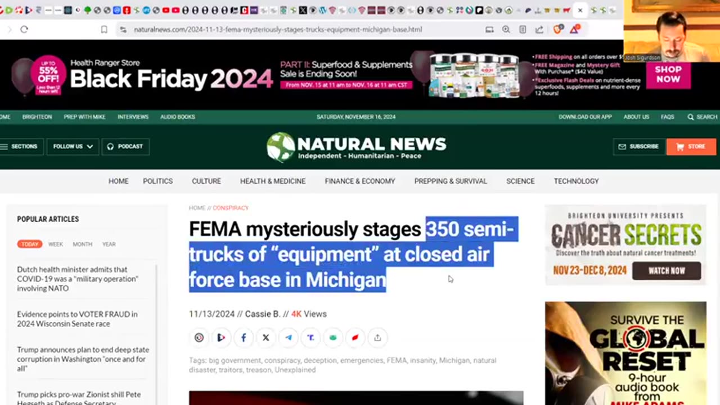Share article on Telegram
Image resolution: width=720 pixels, height=405 pixels.
289,337
